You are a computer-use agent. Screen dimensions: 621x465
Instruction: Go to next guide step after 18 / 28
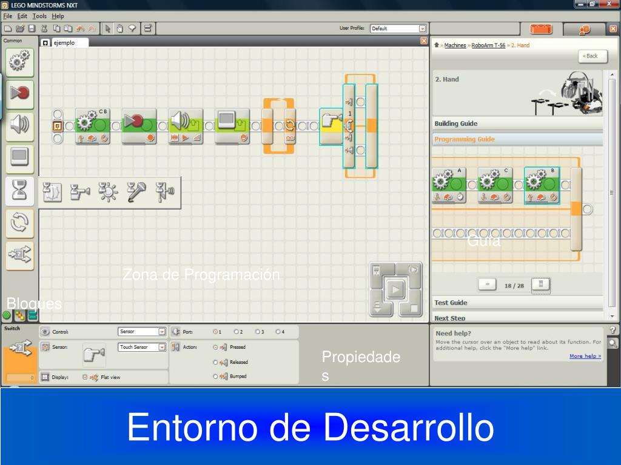(540, 285)
